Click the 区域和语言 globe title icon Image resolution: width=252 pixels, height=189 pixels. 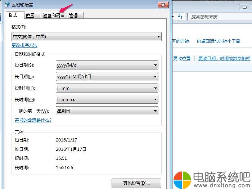point(7,4)
